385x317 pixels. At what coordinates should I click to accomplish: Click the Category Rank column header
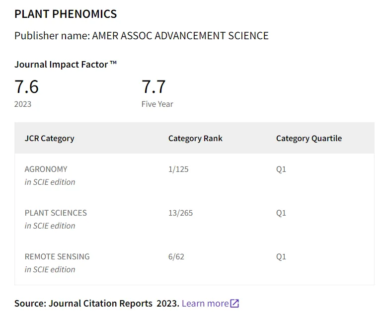[195, 138]
